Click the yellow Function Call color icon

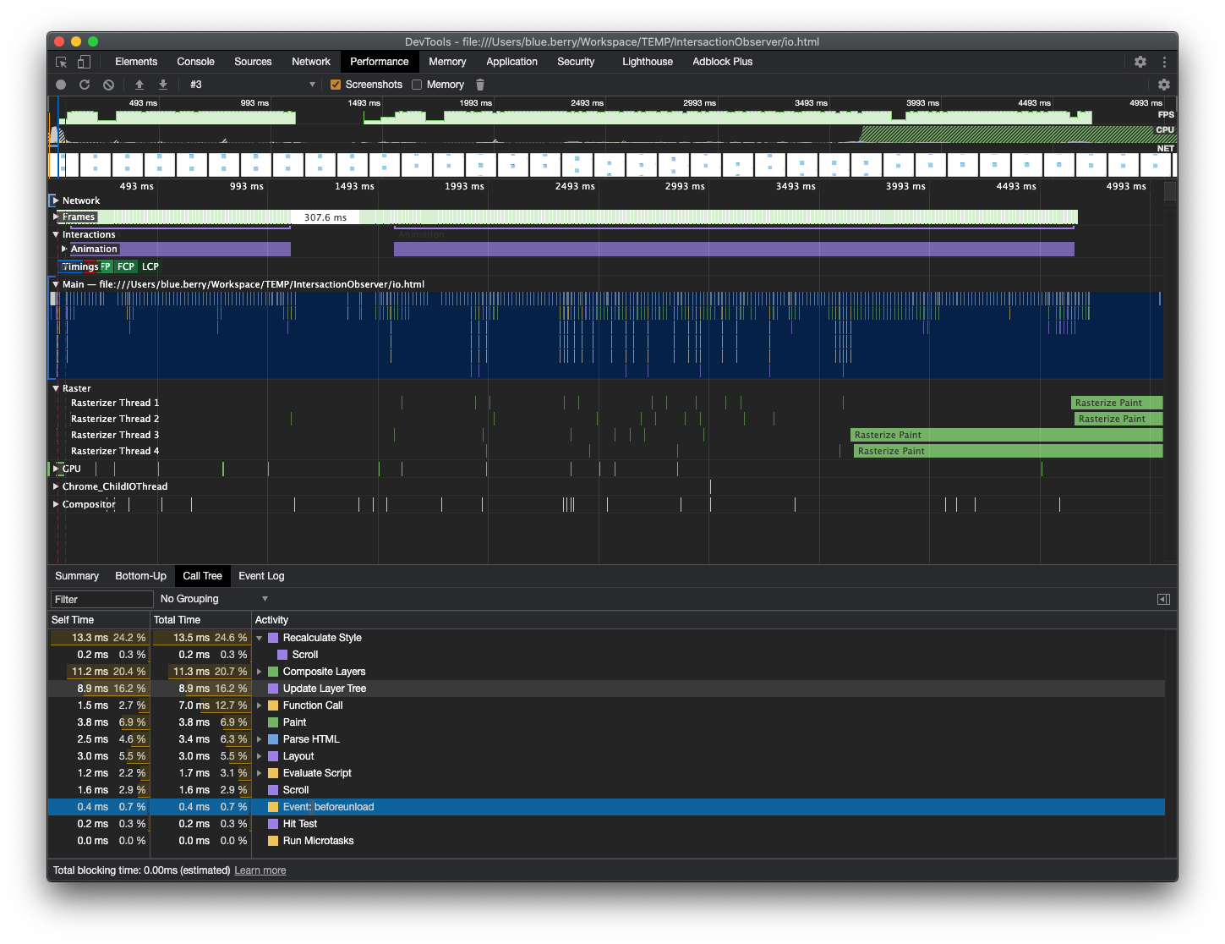coord(273,705)
